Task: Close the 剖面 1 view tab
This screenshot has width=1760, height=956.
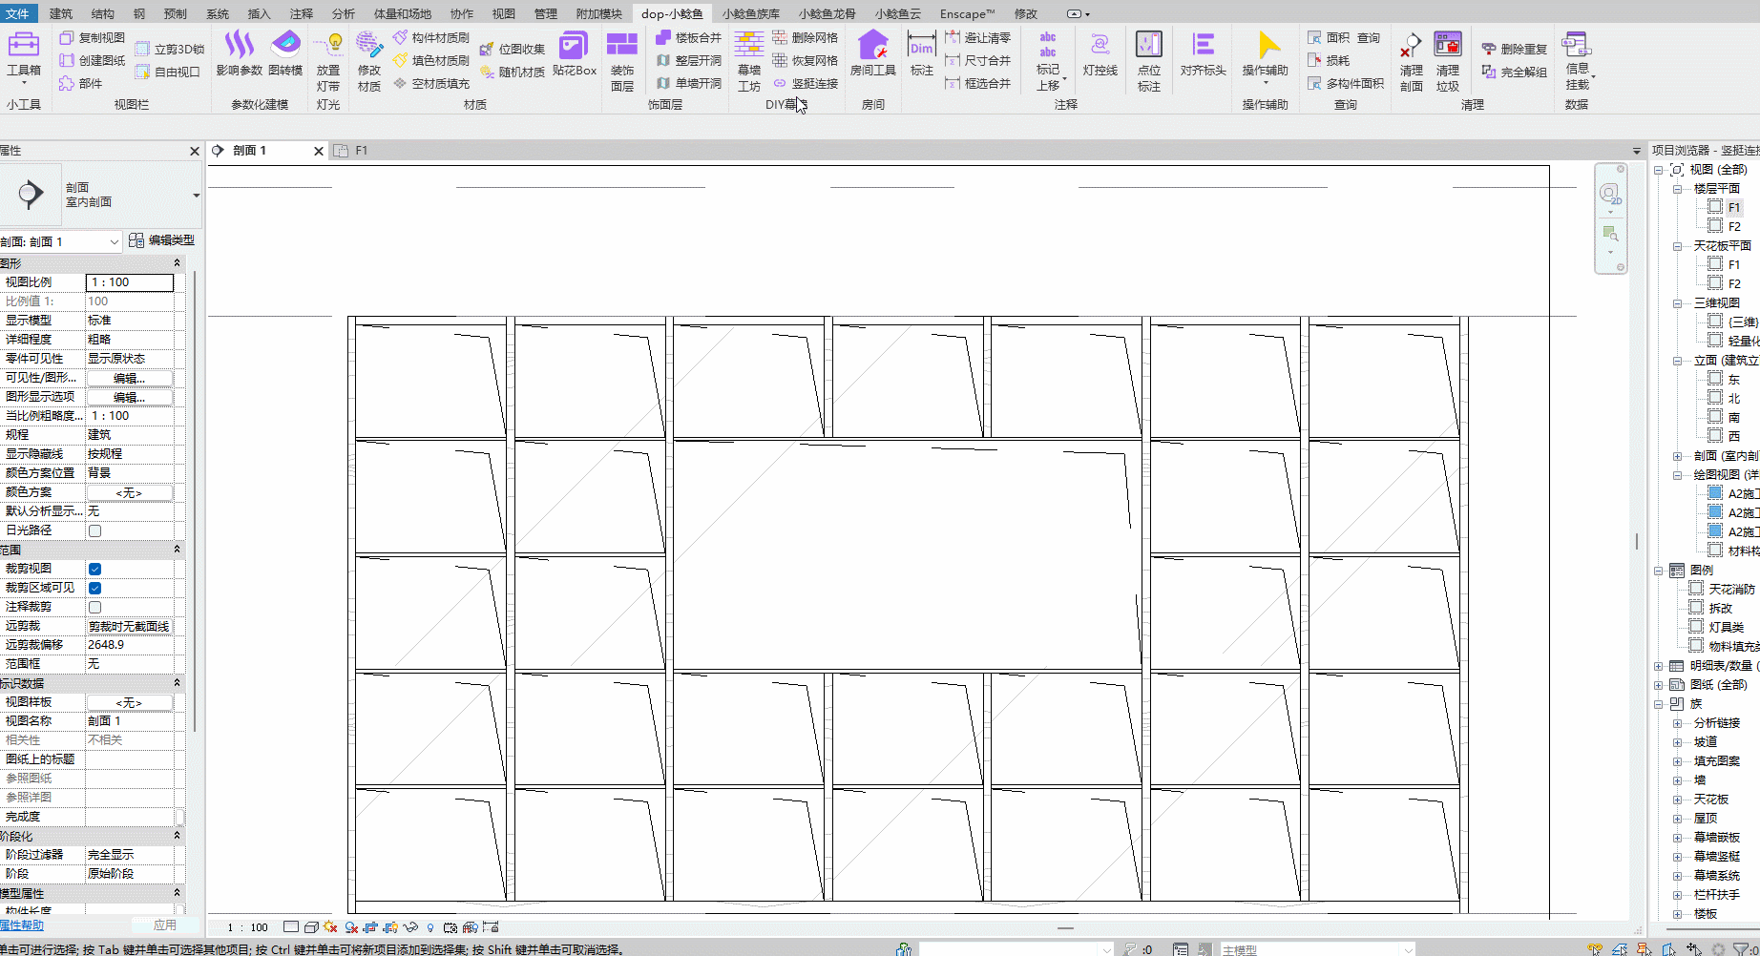Action: [319, 151]
